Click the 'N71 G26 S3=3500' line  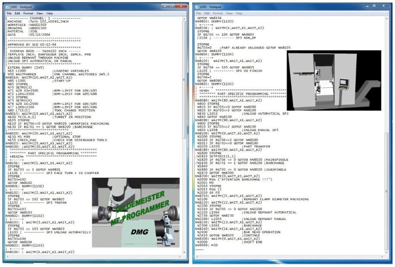coord(52,91)
